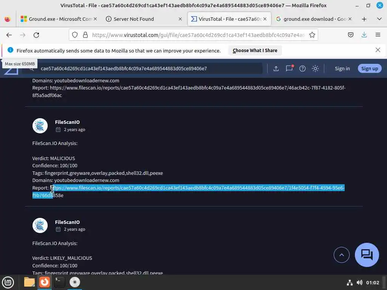
Task: Click 'Verdict: MALICIOUS' text
Action: click(54, 158)
